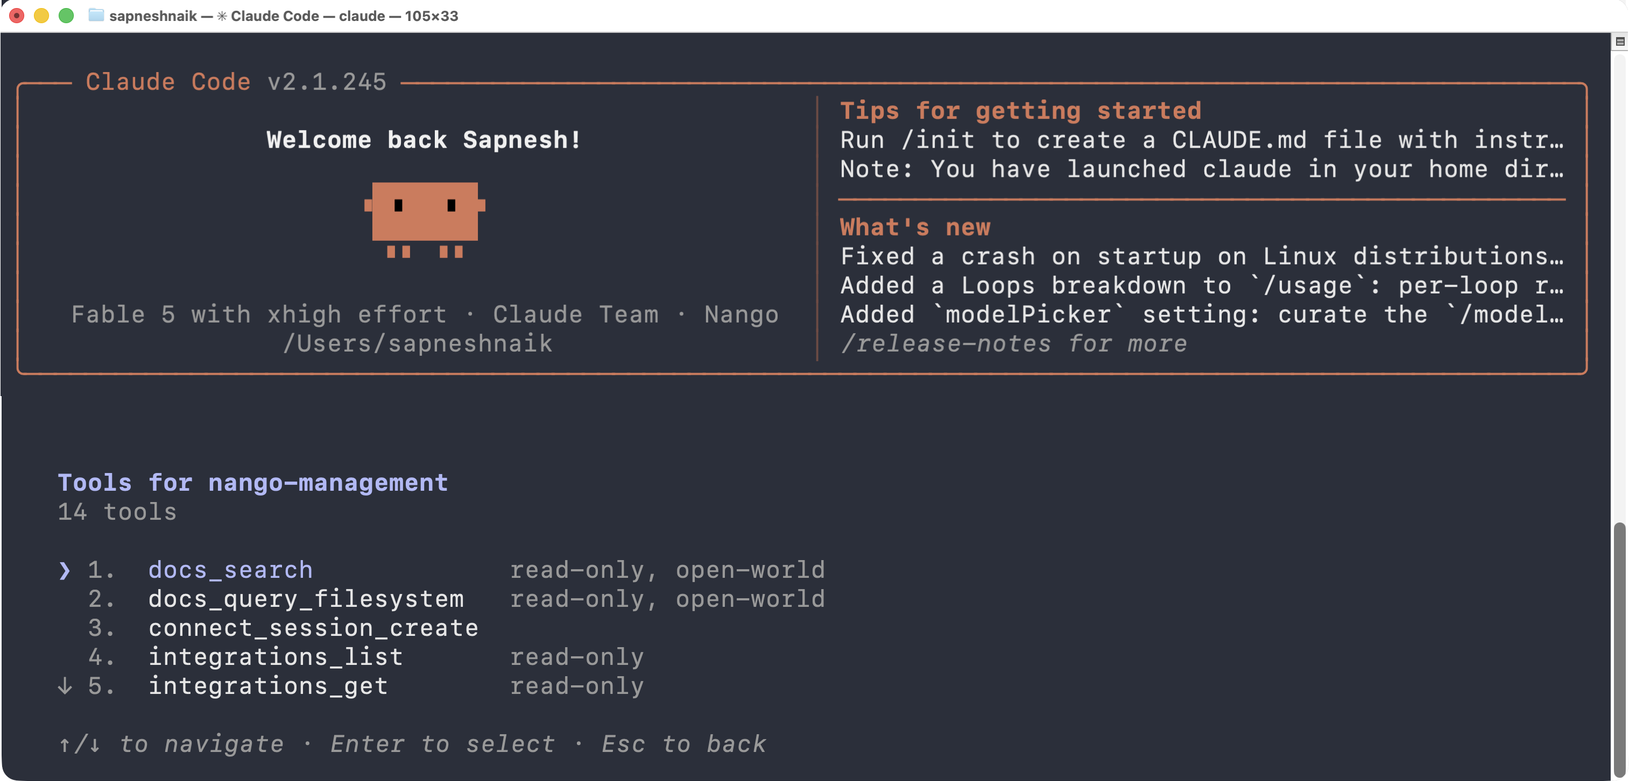Click the 'Added `modelPicker` setting' line
Image resolution: width=1629 pixels, height=781 pixels.
click(1202, 314)
